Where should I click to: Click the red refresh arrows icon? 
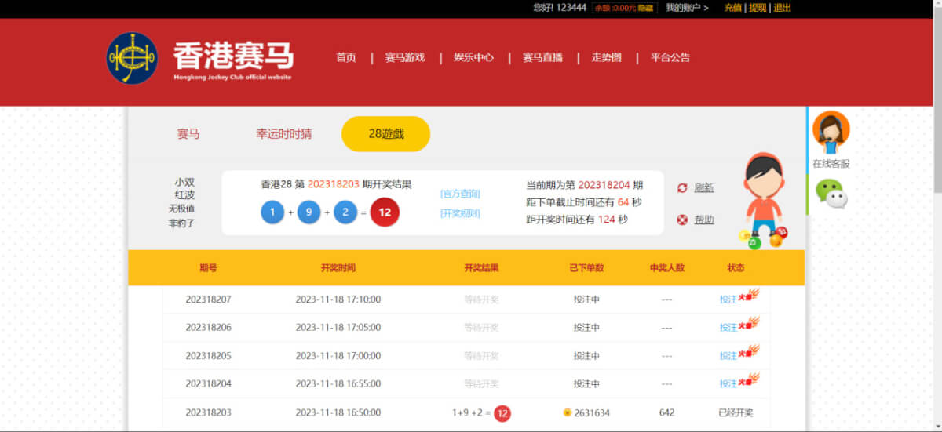point(682,188)
